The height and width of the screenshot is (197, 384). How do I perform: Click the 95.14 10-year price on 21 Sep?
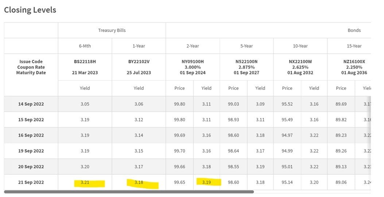(x=287, y=182)
